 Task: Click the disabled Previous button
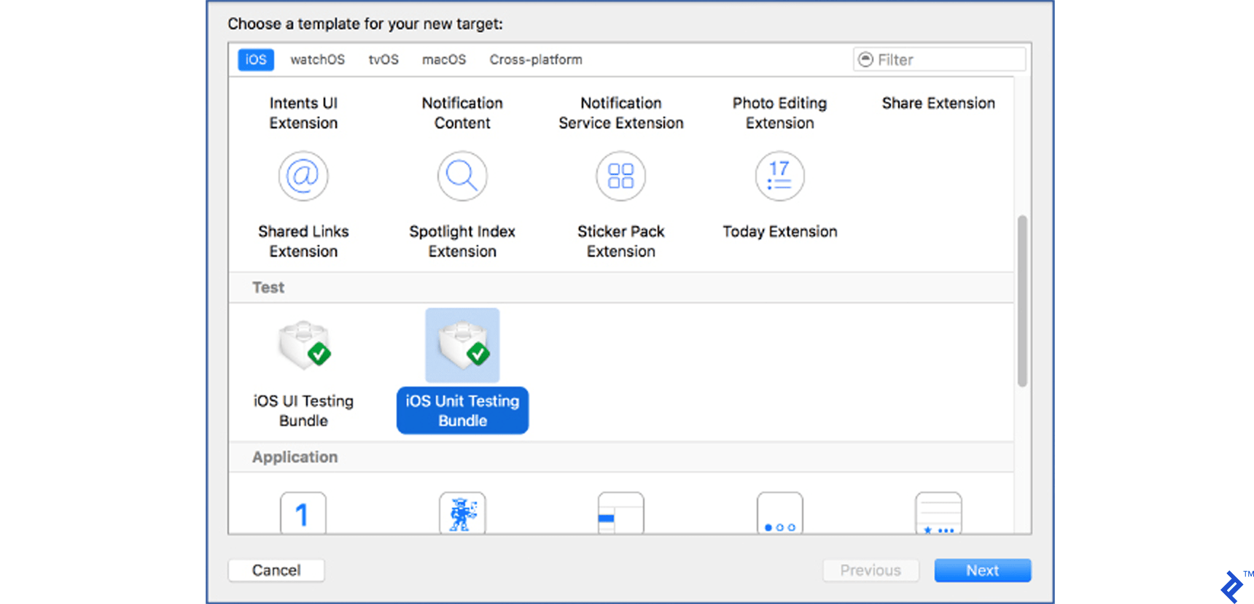(871, 570)
